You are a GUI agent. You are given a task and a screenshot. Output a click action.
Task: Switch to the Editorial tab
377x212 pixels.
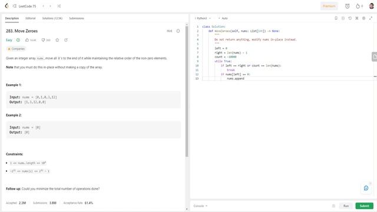point(30,18)
